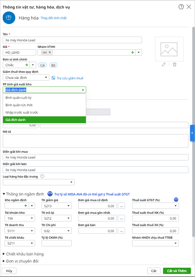Open the Đơn vị tính chính dropdown arrow
The width and height of the screenshot is (195, 277).
[33, 65]
